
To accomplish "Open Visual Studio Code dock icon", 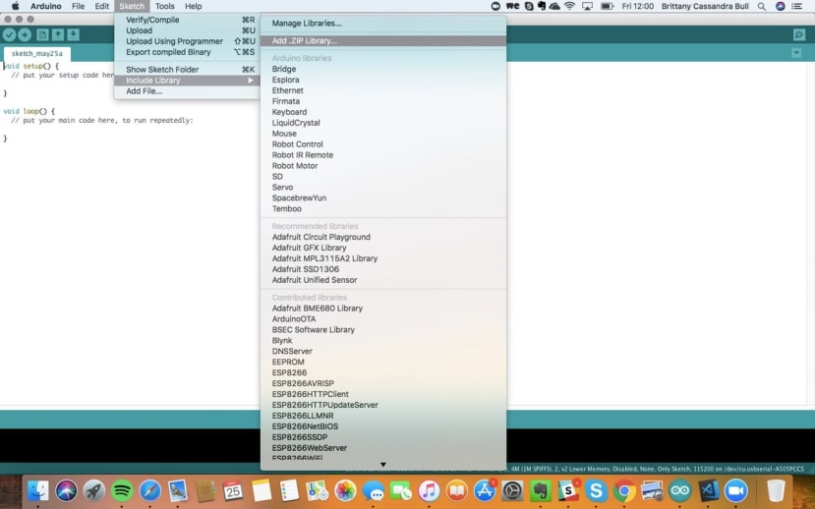I will tap(708, 490).
